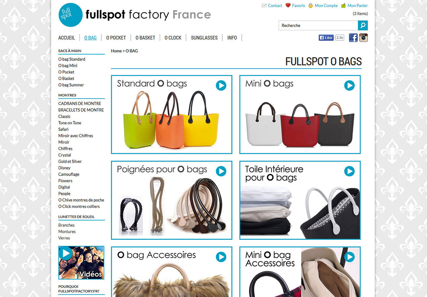Click play arrow on Standard O bags
Viewport: 427px width, 297px height.
coord(221,85)
